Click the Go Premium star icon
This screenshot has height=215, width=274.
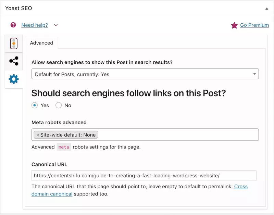pos(234,25)
